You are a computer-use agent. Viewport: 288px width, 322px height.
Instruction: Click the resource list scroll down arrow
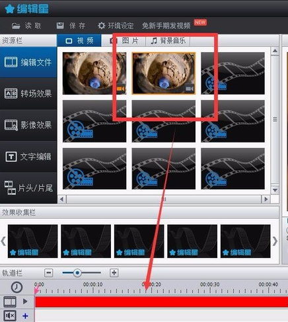(x=275, y=190)
